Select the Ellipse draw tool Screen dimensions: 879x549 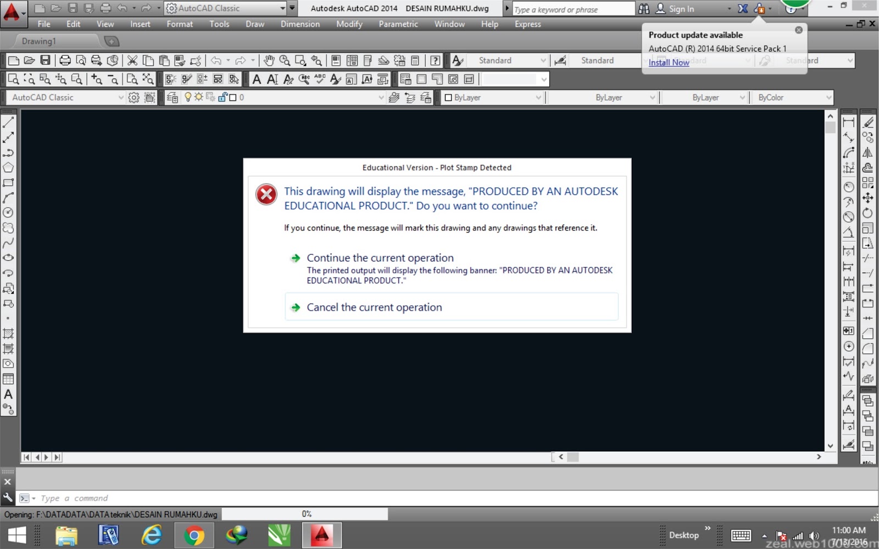pos(8,258)
